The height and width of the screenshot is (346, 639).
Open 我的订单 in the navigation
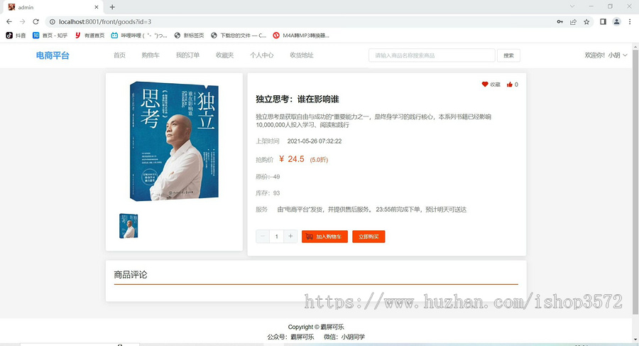187,55
